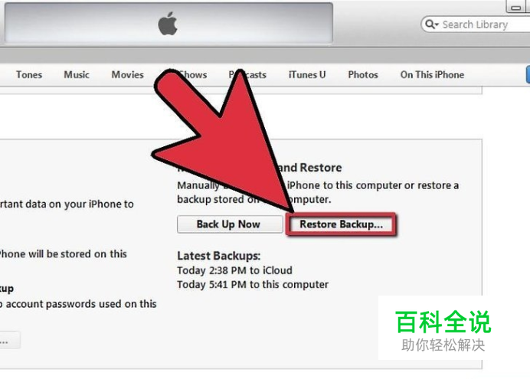Click the Back Up Now button
Image resolution: width=530 pixels, height=379 pixels.
pos(230,224)
